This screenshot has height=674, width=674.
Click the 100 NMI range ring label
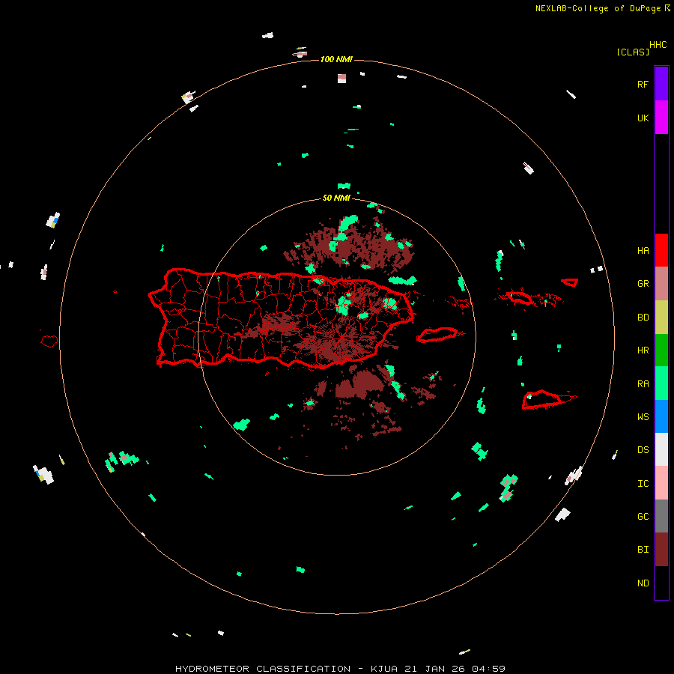click(336, 59)
